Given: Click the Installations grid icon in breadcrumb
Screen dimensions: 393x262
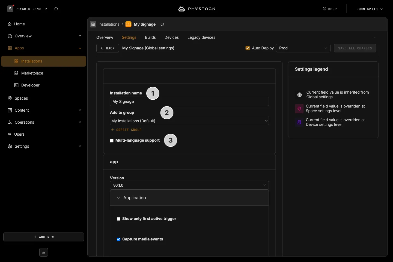Looking at the screenshot, I should click(93, 24).
